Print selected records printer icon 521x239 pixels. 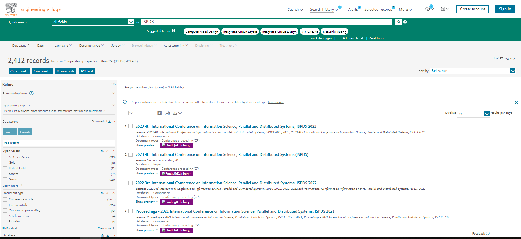[167, 113]
